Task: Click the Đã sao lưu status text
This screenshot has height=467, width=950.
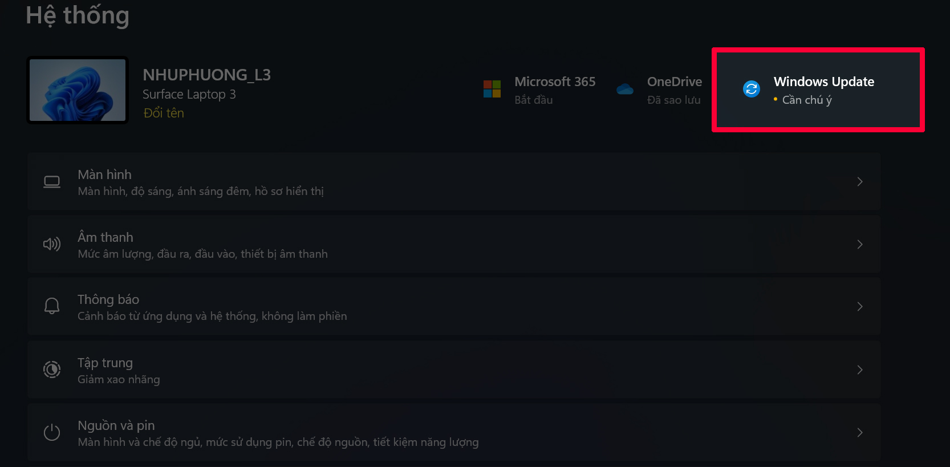Action: [673, 100]
